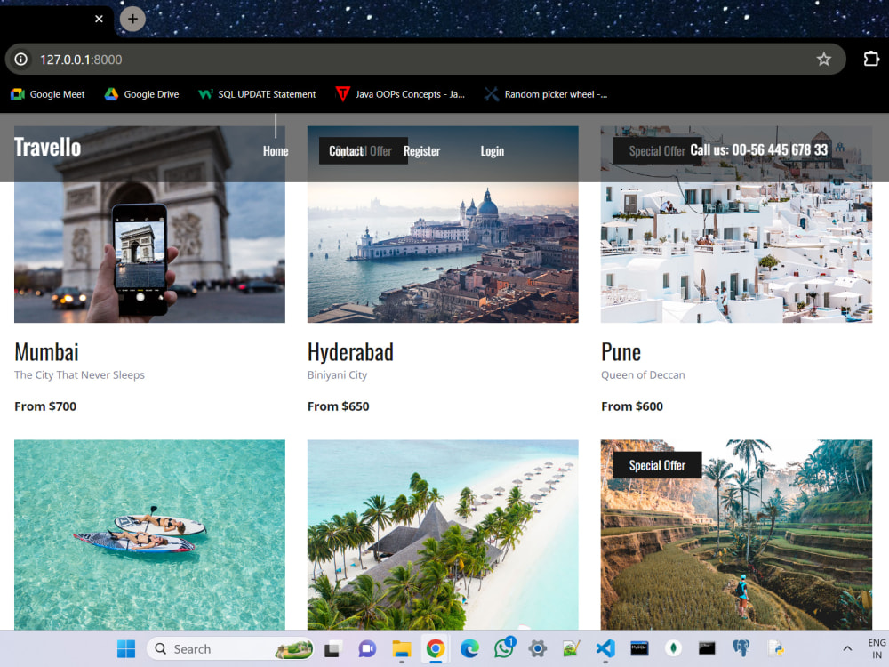View site information icon in address bar

[21, 59]
